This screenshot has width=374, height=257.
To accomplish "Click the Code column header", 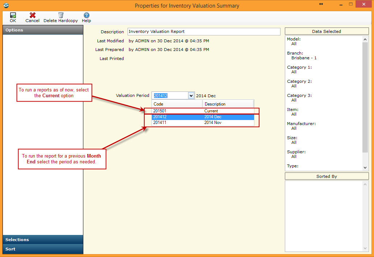I will tap(177, 104).
